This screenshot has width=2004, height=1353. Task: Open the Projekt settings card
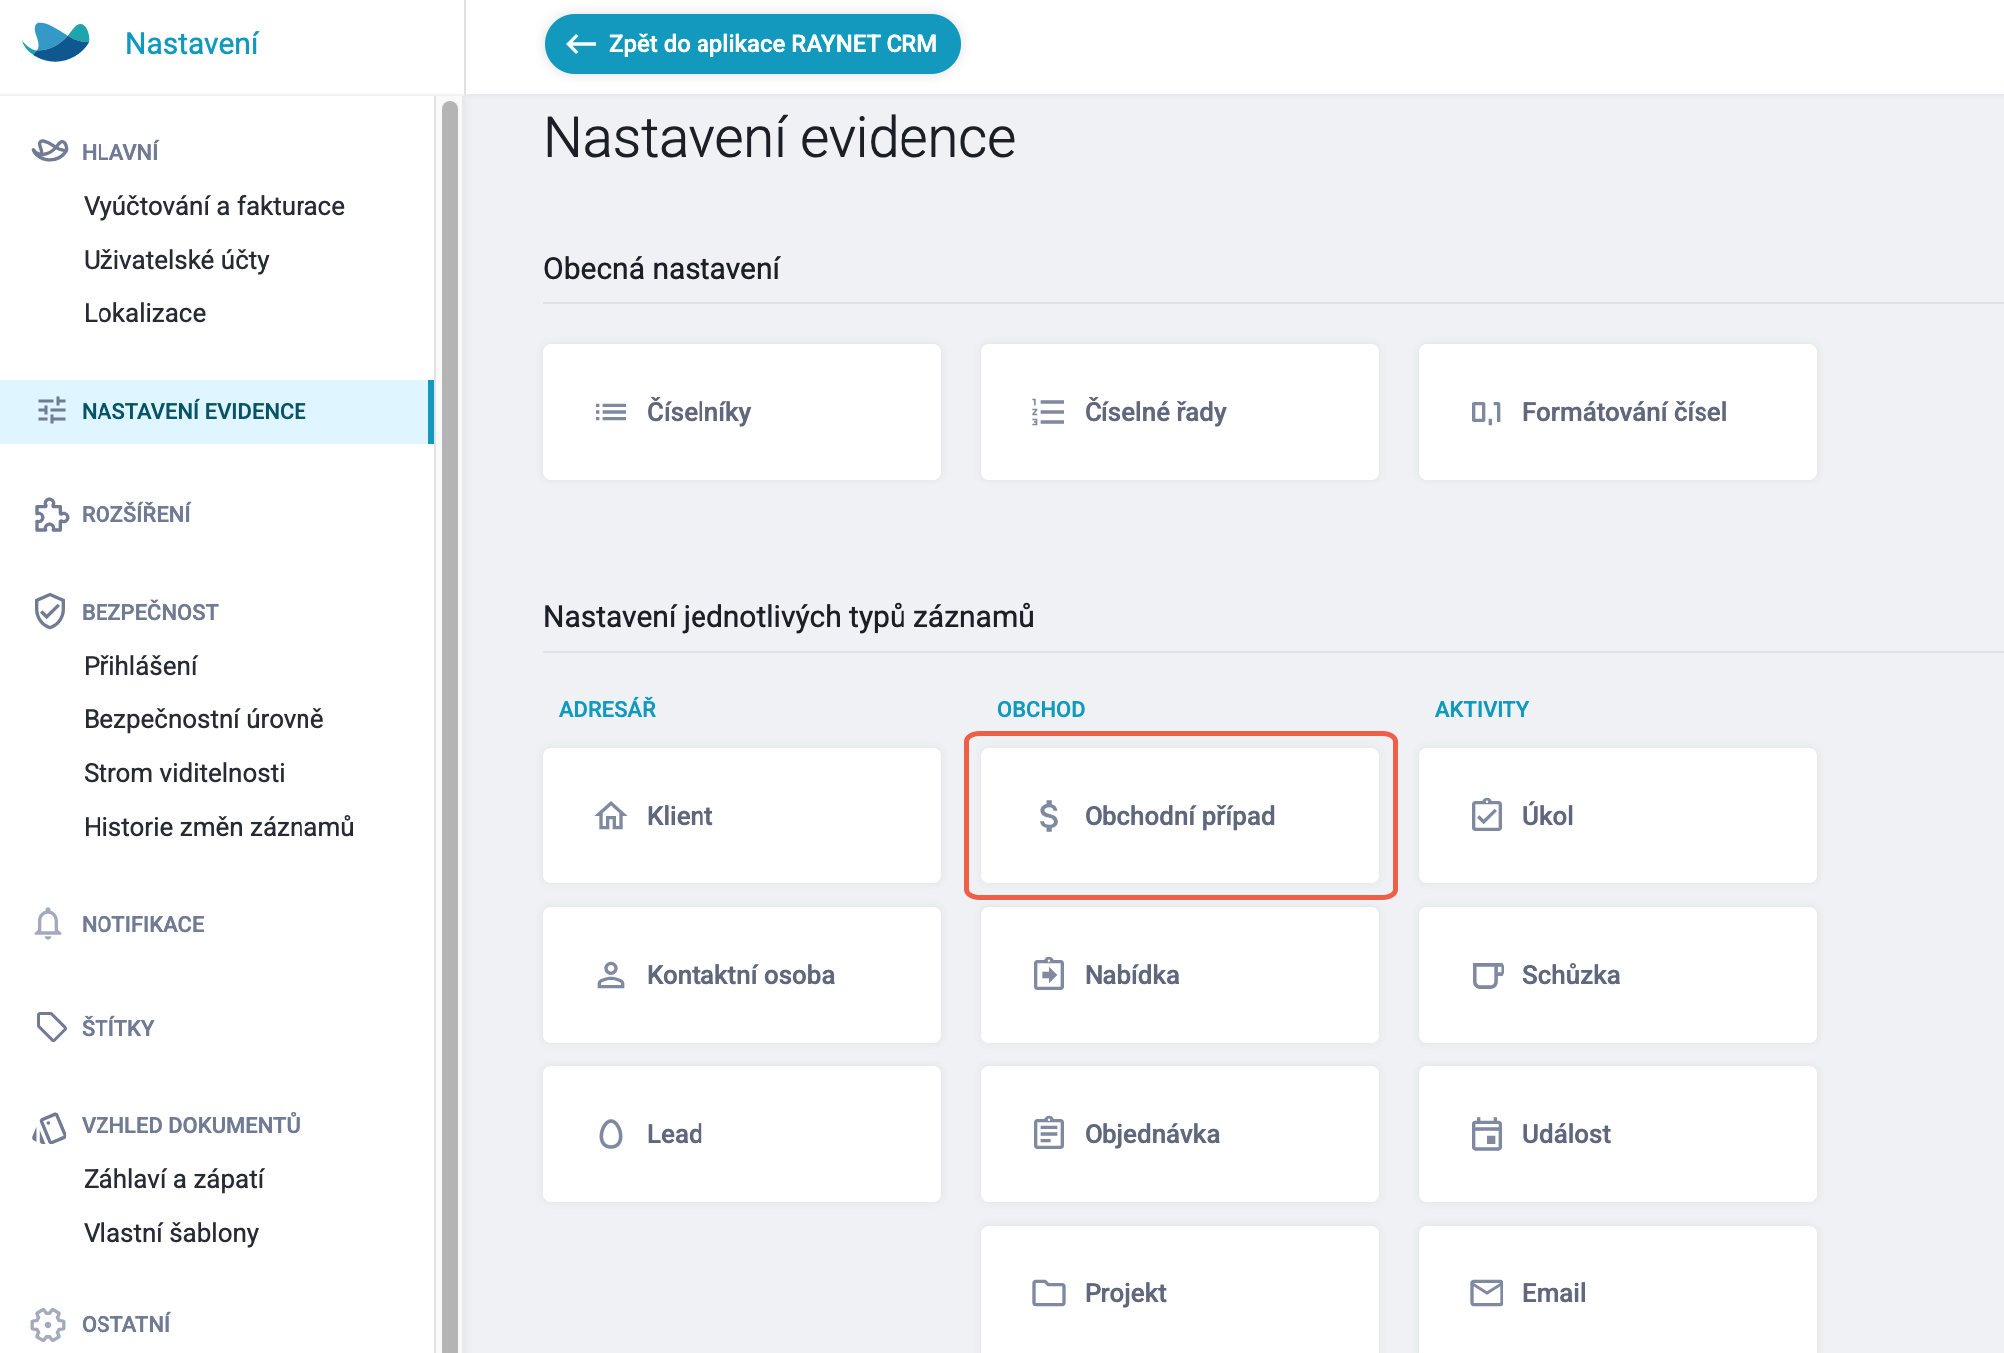pyautogui.click(x=1180, y=1289)
